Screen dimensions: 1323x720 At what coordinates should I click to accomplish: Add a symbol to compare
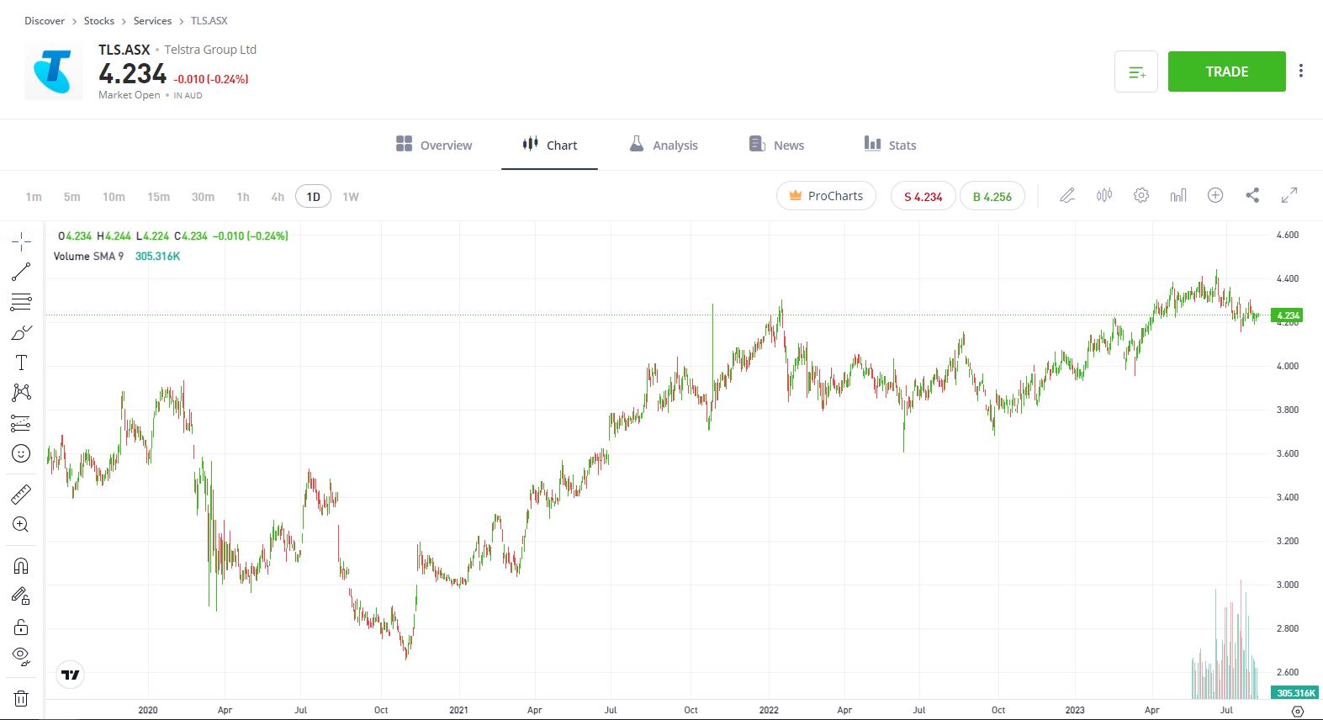coord(1215,196)
